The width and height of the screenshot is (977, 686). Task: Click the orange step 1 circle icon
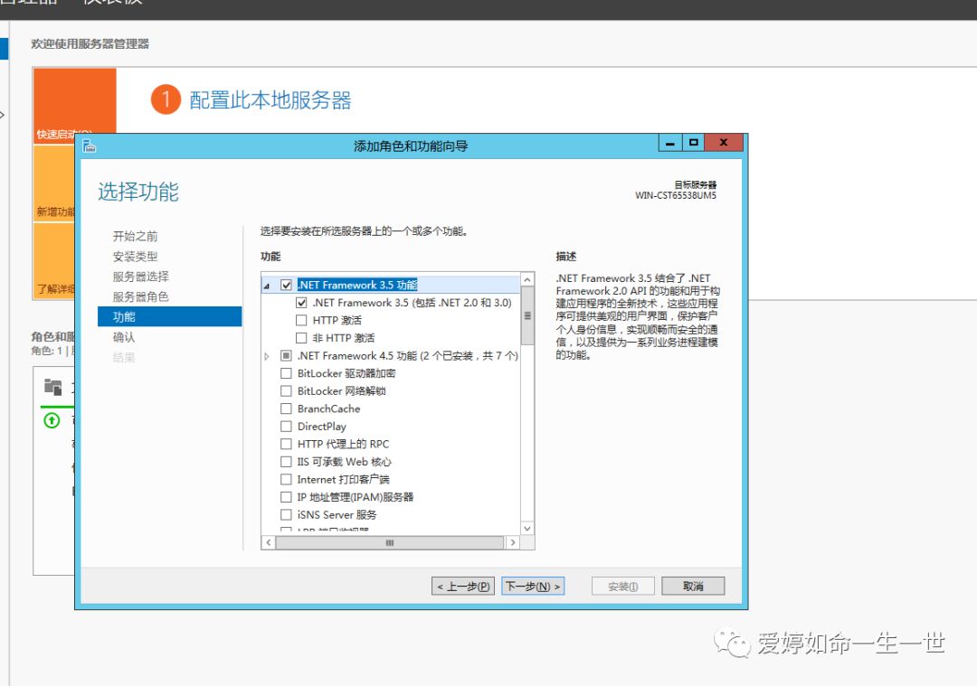(166, 99)
